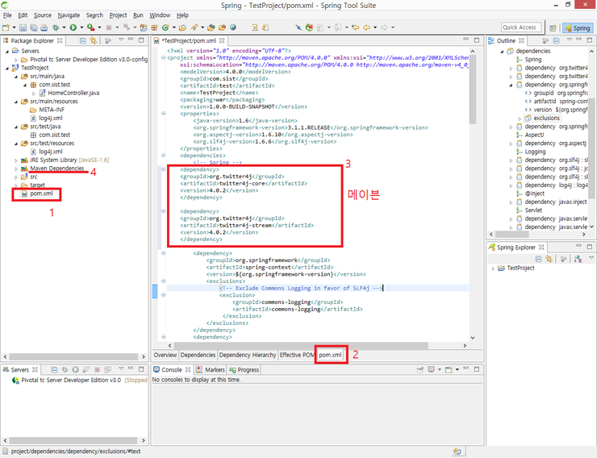
Task: Expand the Maven Dependencies node
Action: 15,169
